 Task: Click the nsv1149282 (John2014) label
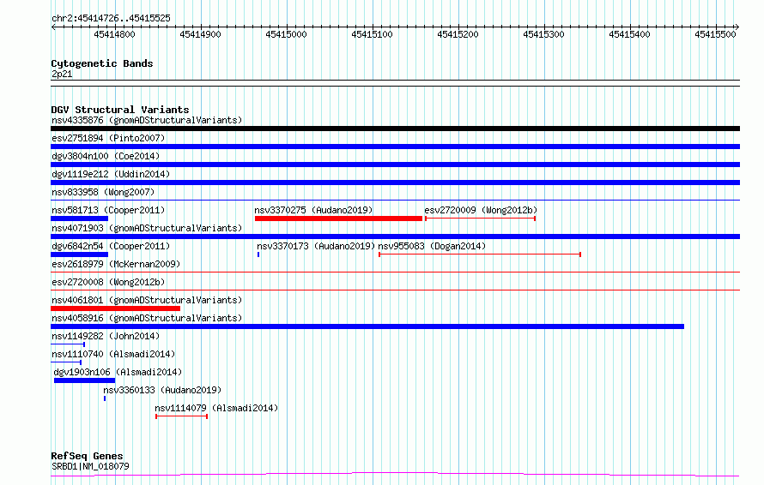click(106, 336)
